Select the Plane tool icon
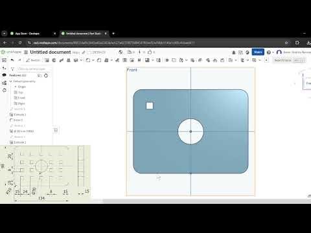Screen dimensions: 311x233 [231, 60]
